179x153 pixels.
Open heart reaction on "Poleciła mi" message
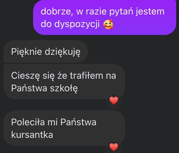pos(114,147)
